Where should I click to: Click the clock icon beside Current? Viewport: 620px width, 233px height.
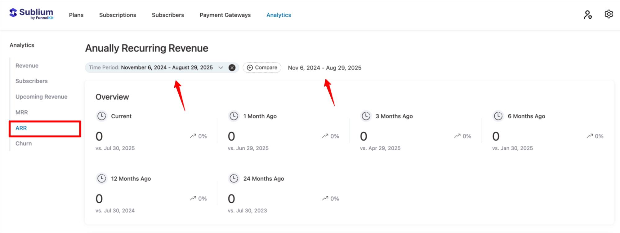tap(102, 116)
